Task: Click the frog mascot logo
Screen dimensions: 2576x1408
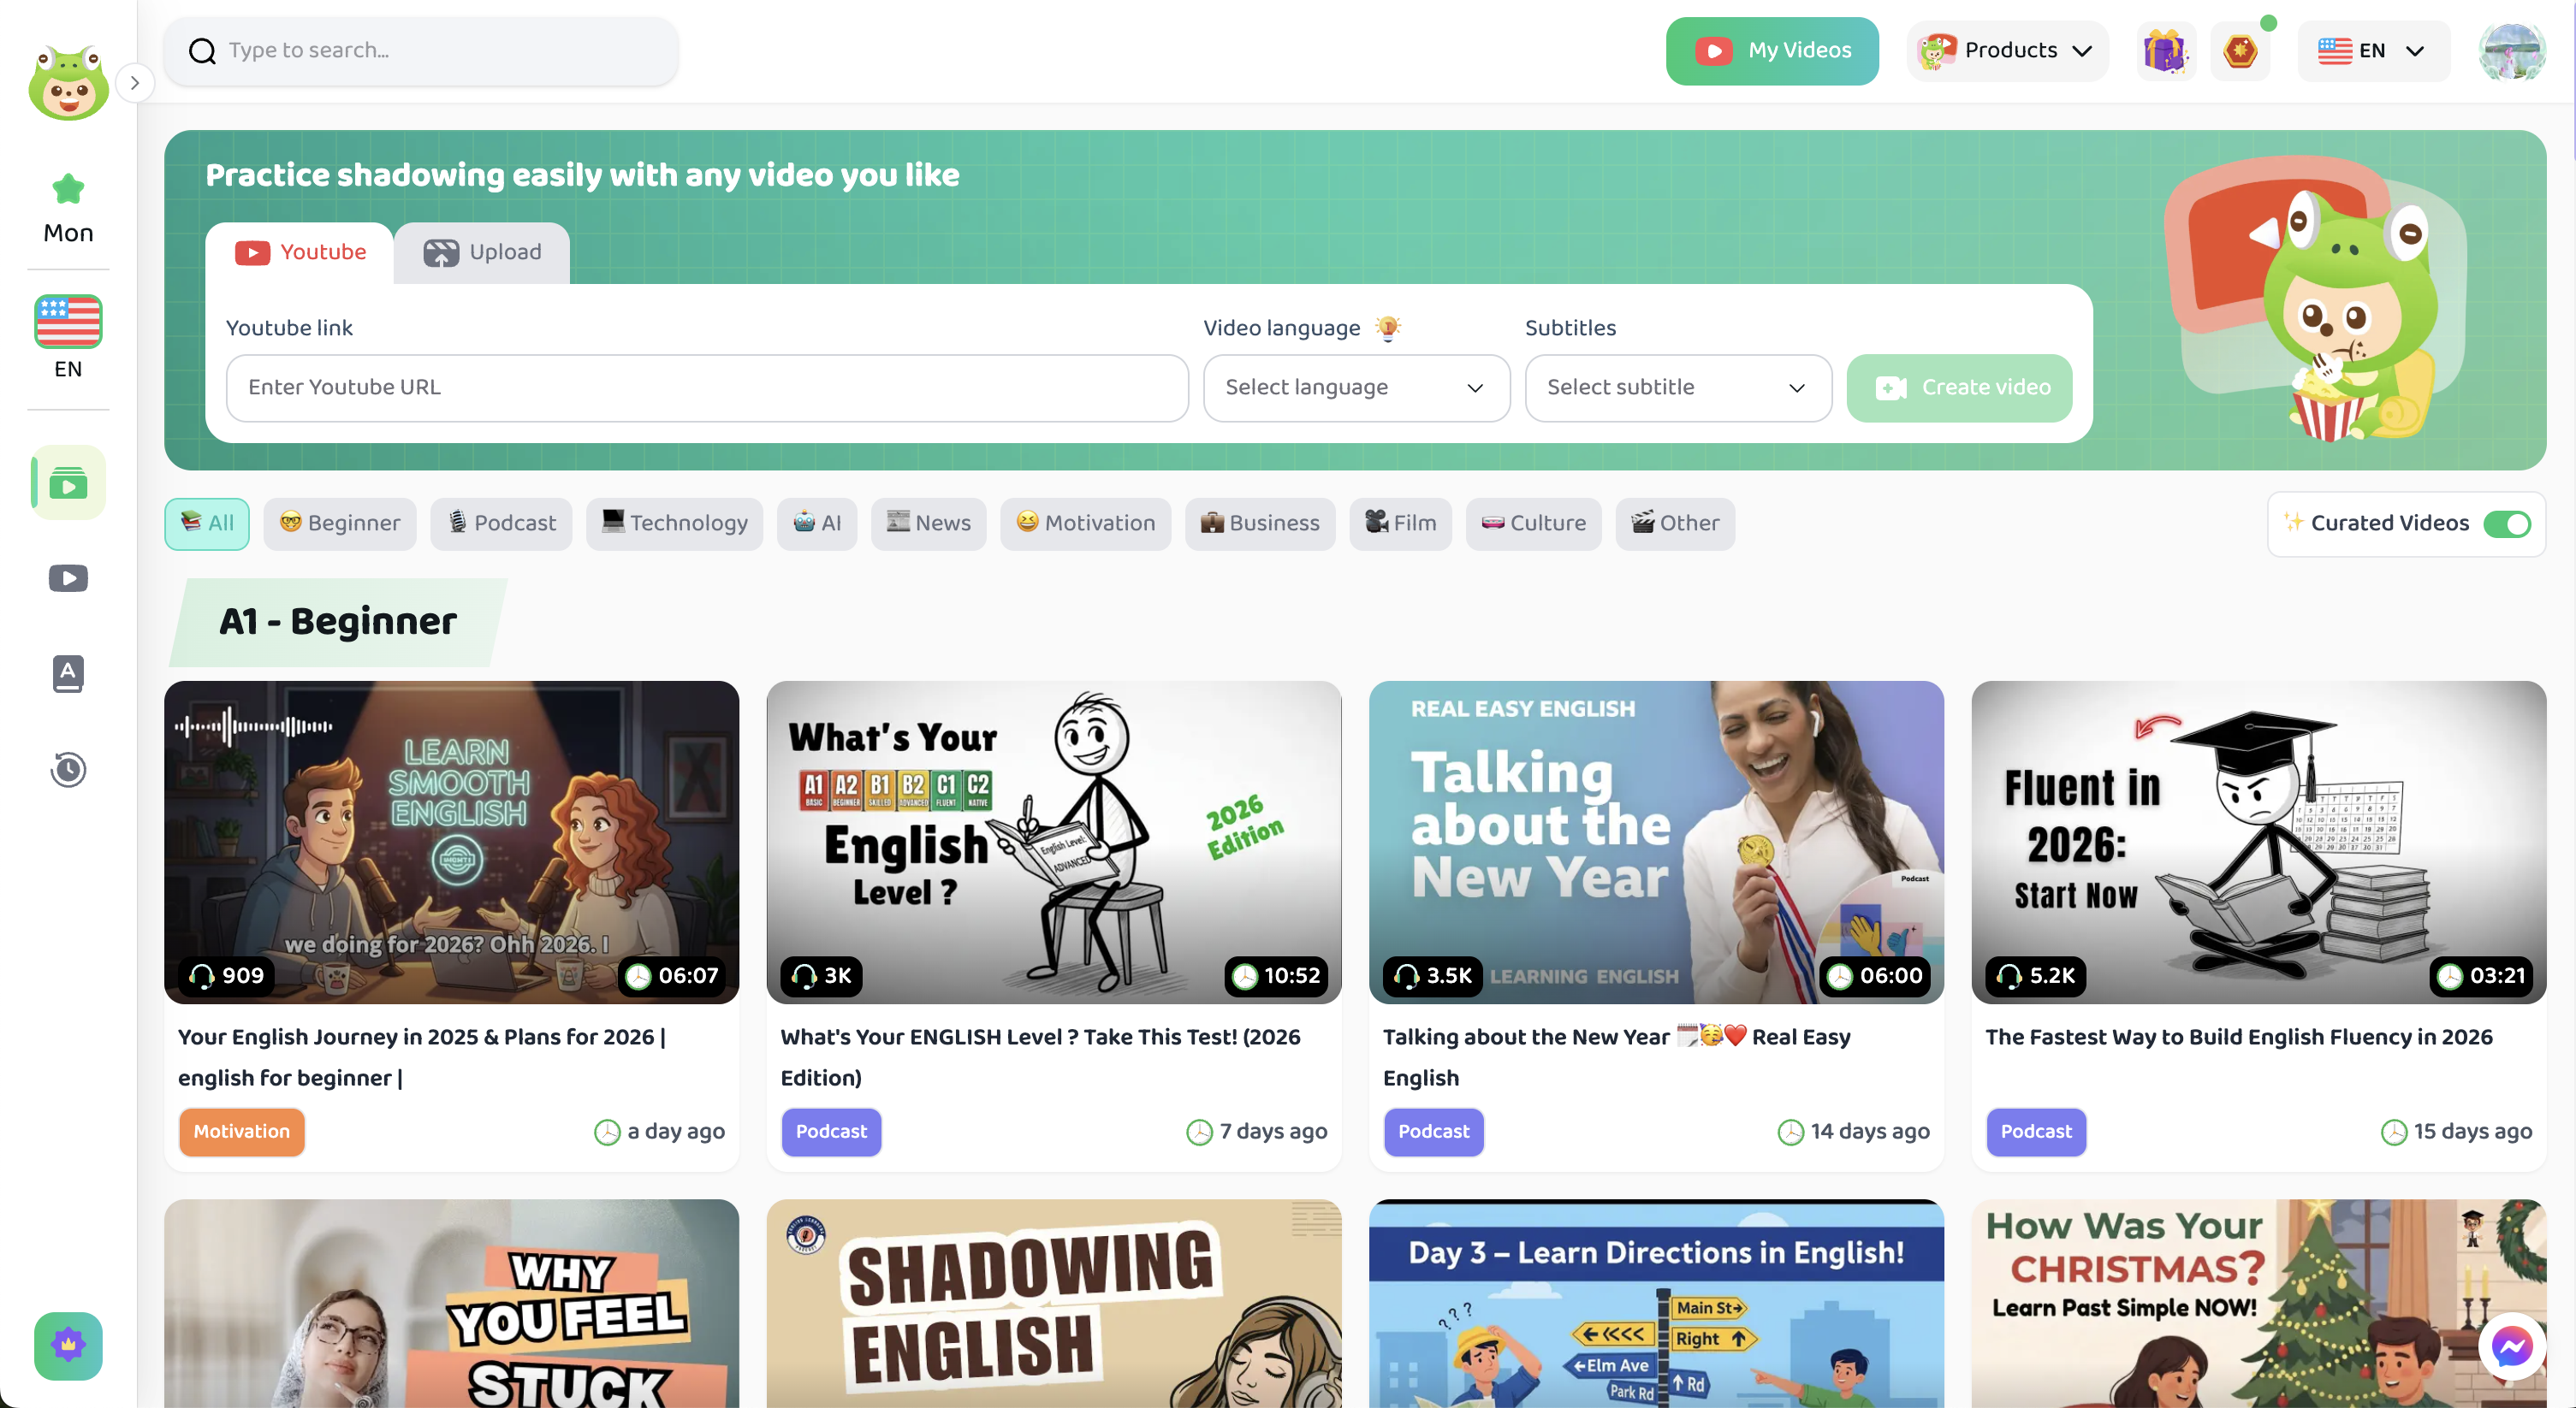Action: pos(68,84)
